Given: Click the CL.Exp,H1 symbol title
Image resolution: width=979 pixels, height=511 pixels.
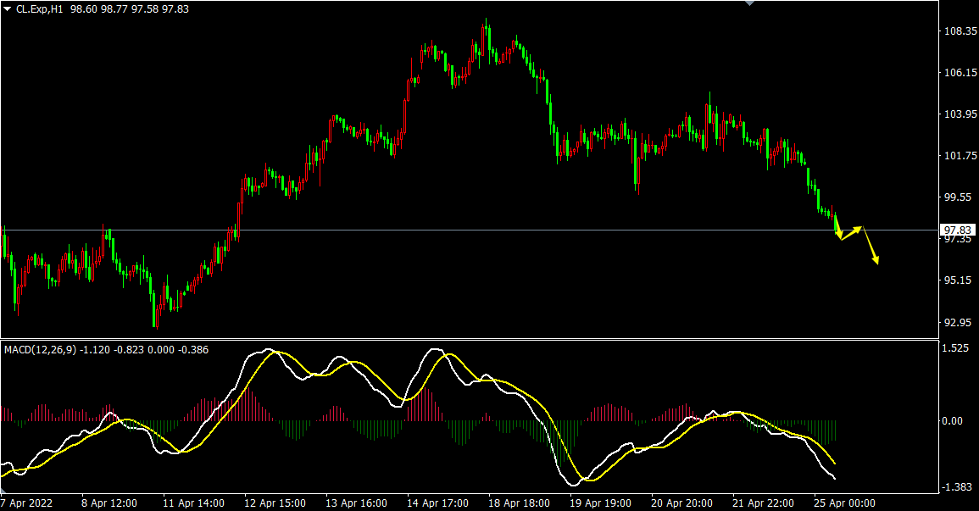Looking at the screenshot, I should click(x=39, y=8).
